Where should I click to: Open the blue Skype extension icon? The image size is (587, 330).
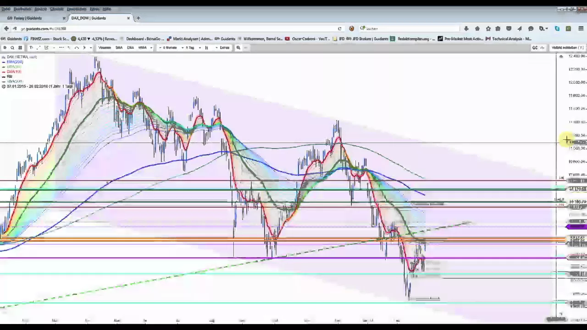click(557, 28)
